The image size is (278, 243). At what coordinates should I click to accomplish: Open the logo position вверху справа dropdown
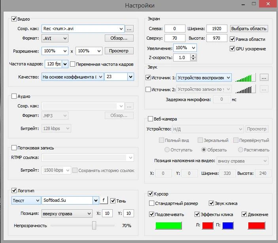(67, 214)
